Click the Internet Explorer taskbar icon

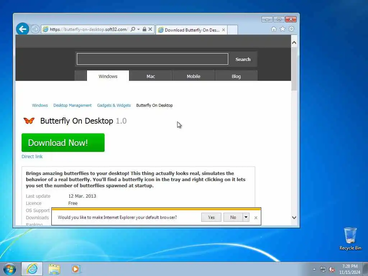(32, 269)
